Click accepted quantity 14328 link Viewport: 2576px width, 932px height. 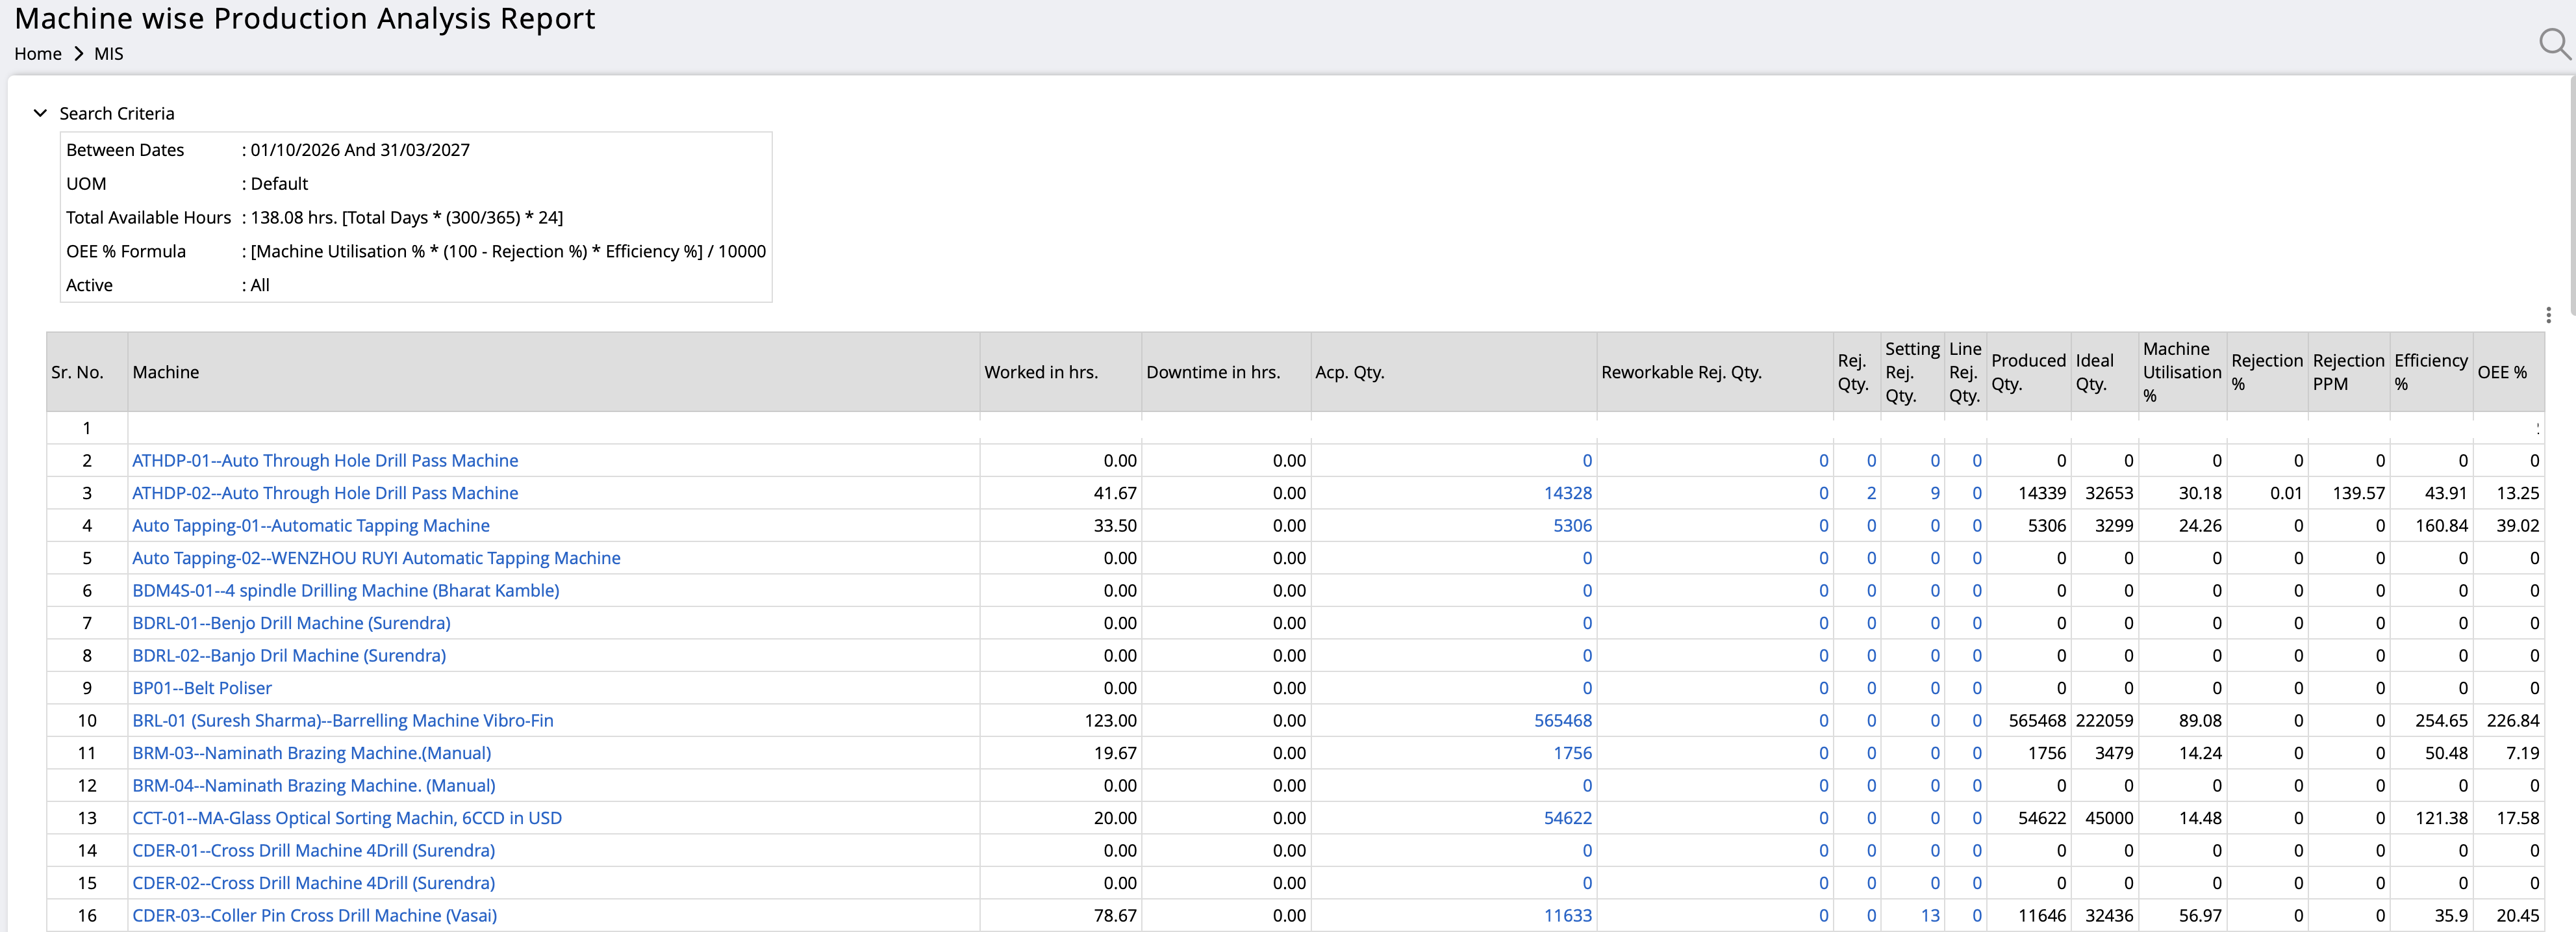(1568, 493)
